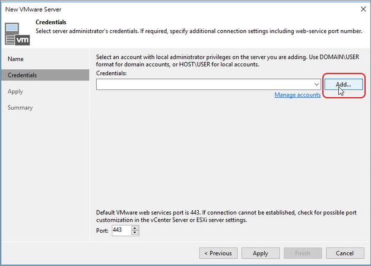The width and height of the screenshot is (371, 266).
Task: Click the Port label text
Action: click(x=102, y=230)
